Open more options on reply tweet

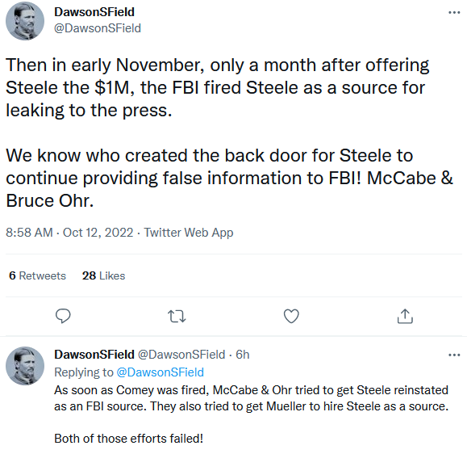(454, 355)
